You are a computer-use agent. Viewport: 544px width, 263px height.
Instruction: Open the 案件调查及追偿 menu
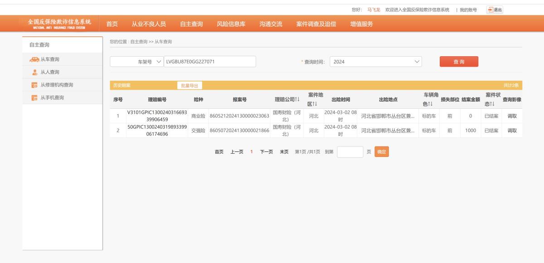coord(316,24)
